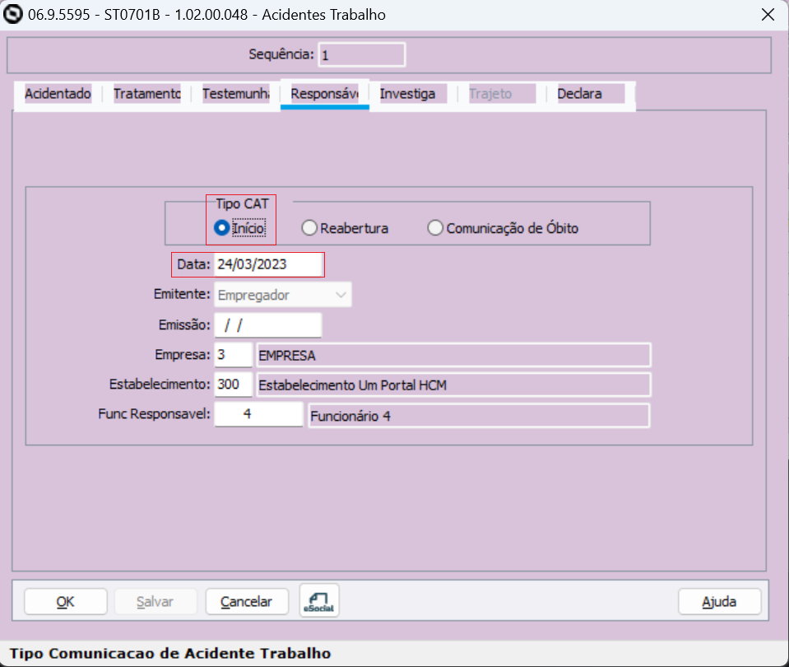
Task: Click the Cancelar button
Action: [x=247, y=601]
